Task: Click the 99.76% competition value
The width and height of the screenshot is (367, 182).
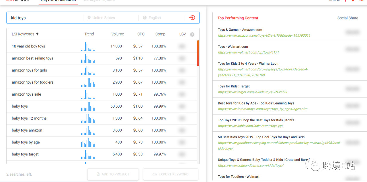Action: coord(160,94)
